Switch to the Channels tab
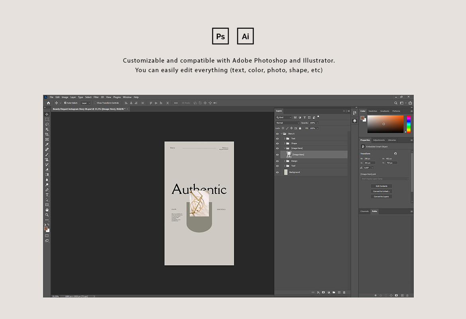The width and height of the screenshot is (466, 319). click(364, 211)
